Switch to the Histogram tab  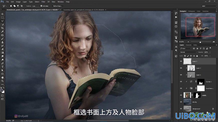click(x=191, y=11)
